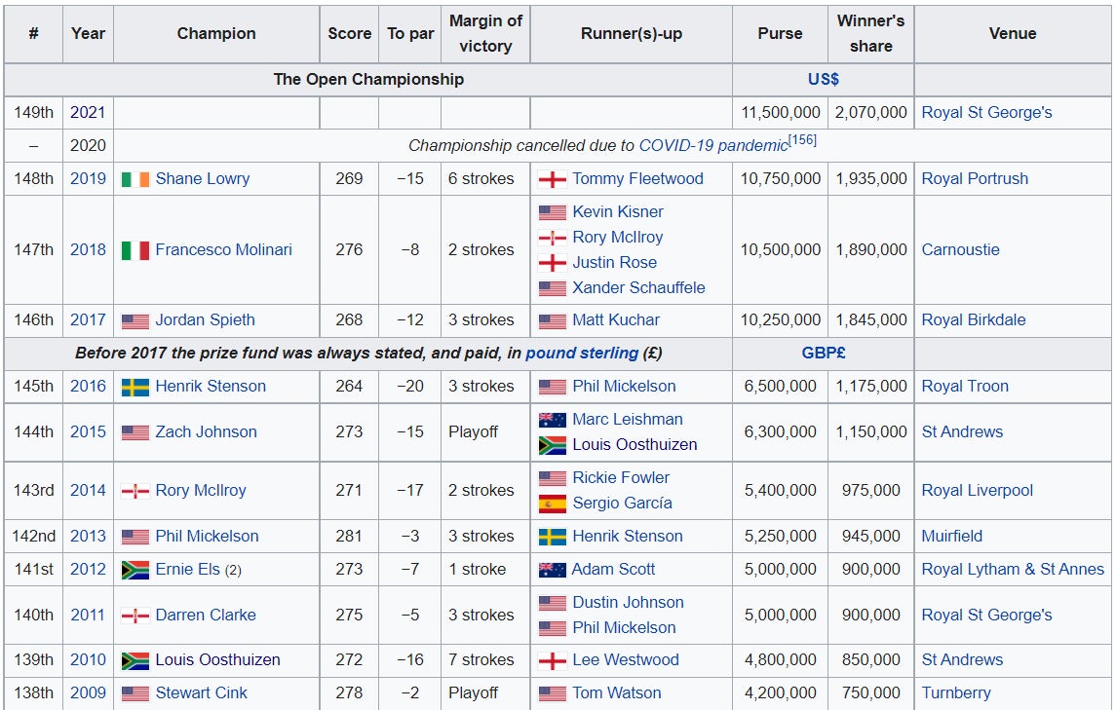This screenshot has height=710, width=1116.
Task: Click the Ireland flag beside Shane Lowry
Action: [x=135, y=179]
